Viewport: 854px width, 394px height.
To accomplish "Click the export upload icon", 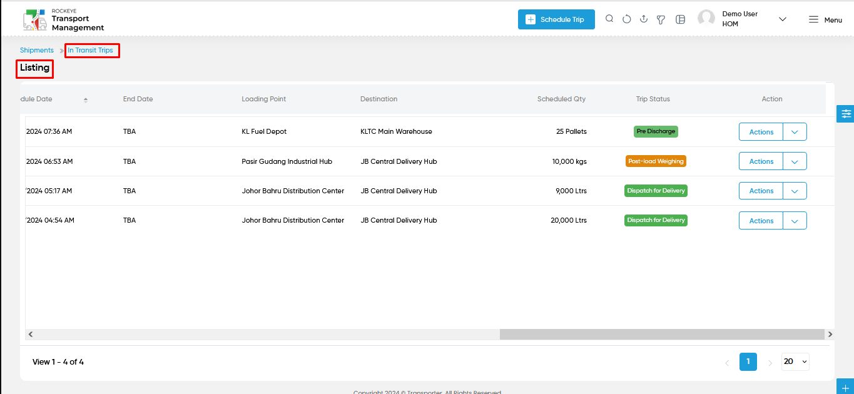I will 643,19.
